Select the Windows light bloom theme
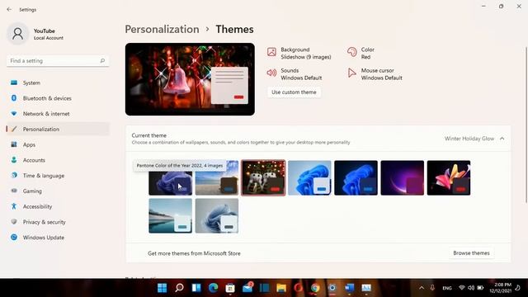This screenshot has height=297, width=528. (x=309, y=178)
